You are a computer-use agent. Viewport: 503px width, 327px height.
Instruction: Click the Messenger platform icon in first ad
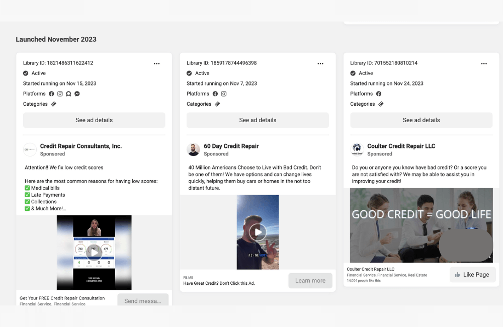coord(77,94)
